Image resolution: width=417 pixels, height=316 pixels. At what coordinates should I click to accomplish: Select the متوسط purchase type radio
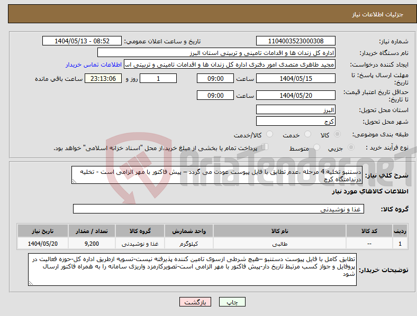click(x=316, y=147)
